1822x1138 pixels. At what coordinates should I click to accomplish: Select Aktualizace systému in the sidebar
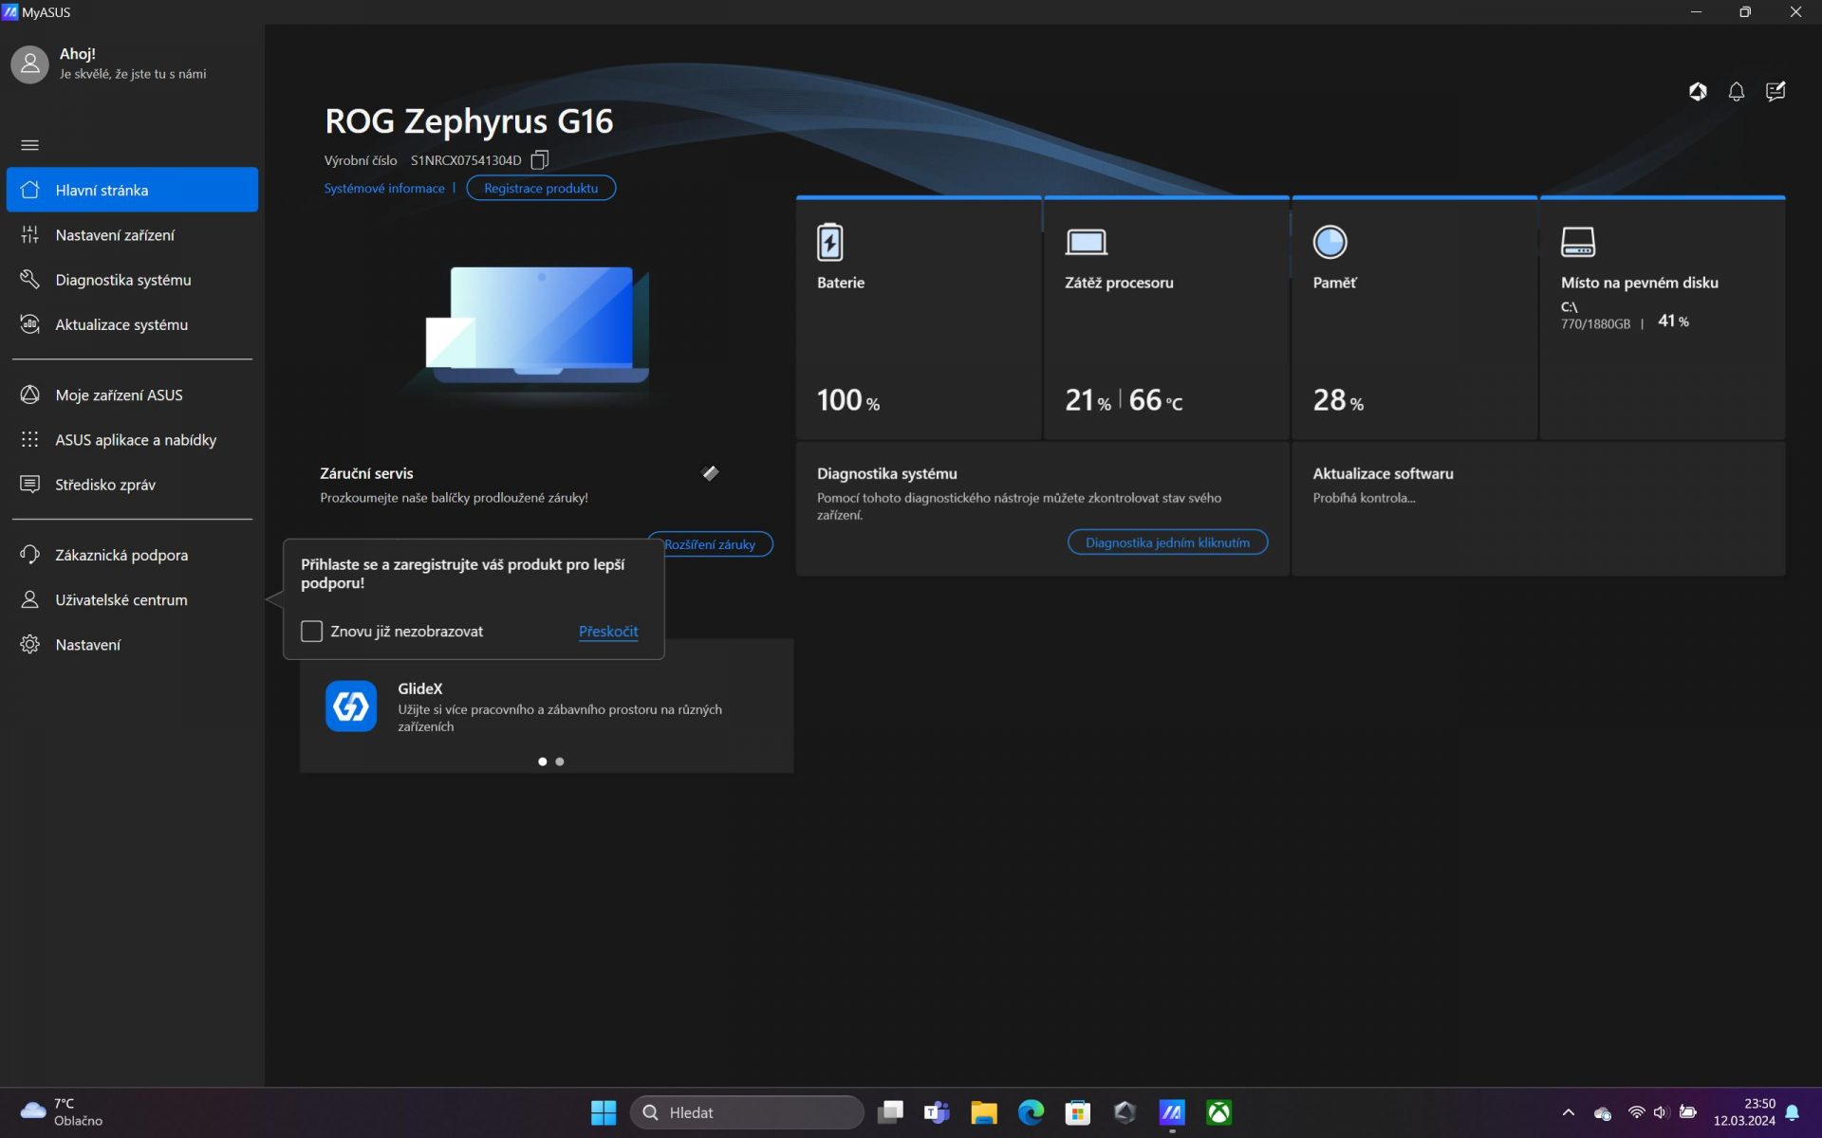pos(132,324)
